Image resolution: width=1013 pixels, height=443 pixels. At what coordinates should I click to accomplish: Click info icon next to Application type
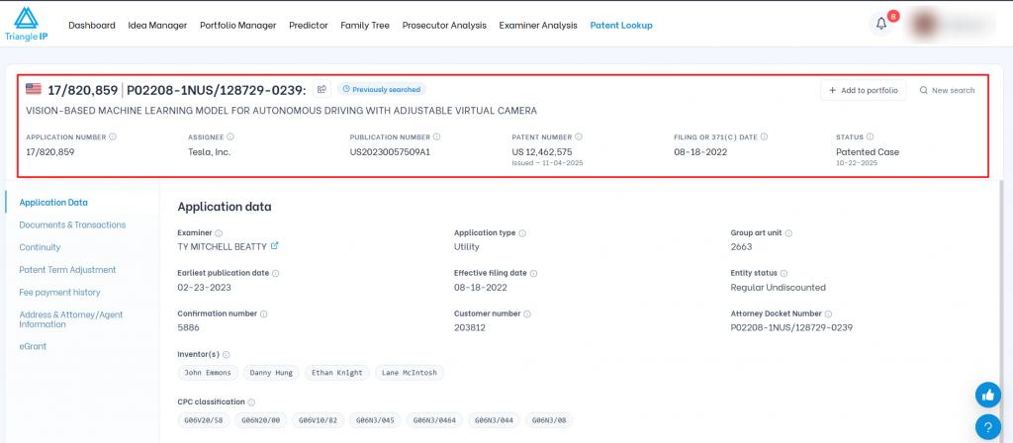tap(522, 233)
